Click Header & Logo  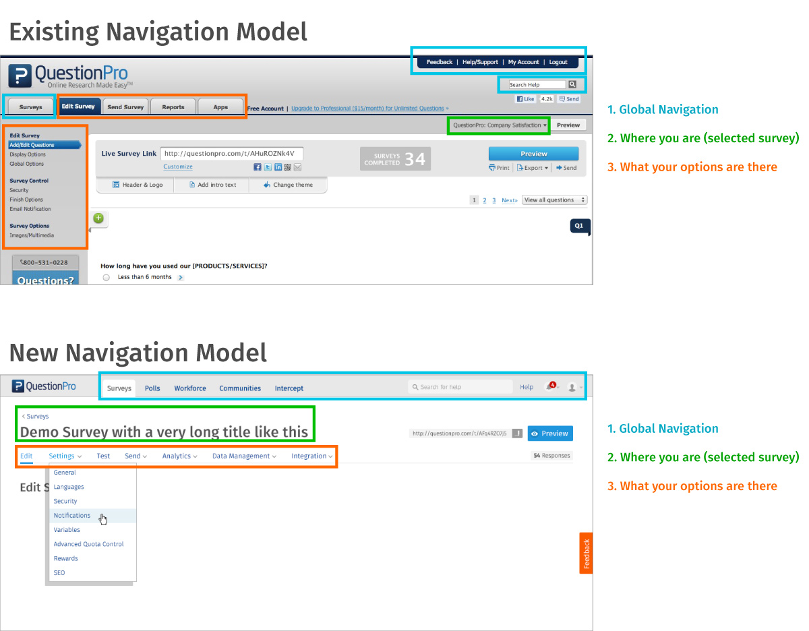(138, 185)
